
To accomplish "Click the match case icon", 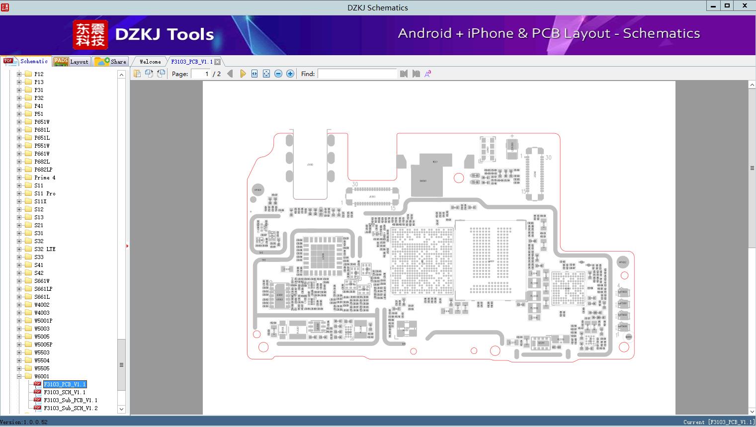I will click(427, 74).
